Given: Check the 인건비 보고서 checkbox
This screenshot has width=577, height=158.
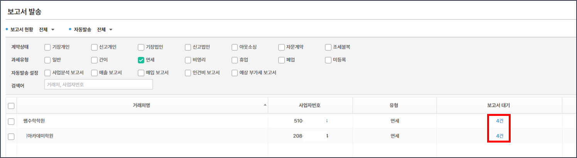Looking at the screenshot, I should click(188, 73).
